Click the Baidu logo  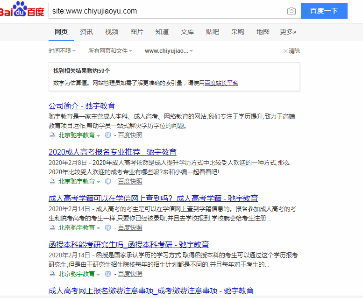click(x=22, y=10)
